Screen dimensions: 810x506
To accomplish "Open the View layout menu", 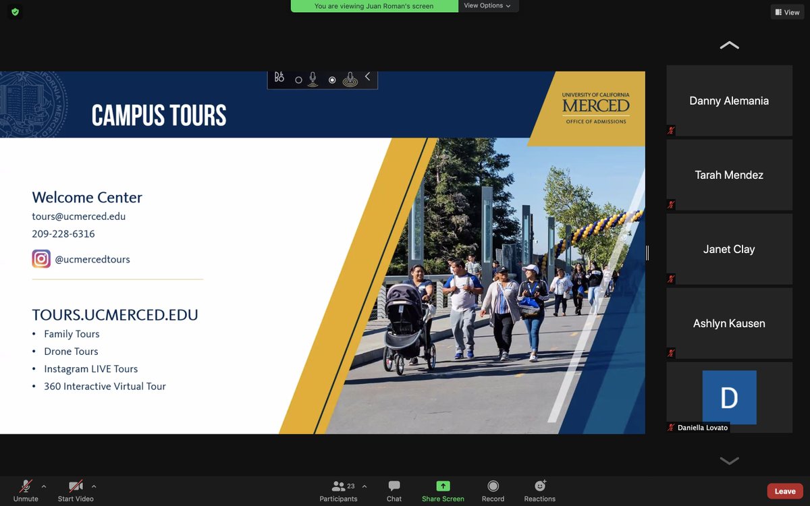I will coord(787,12).
